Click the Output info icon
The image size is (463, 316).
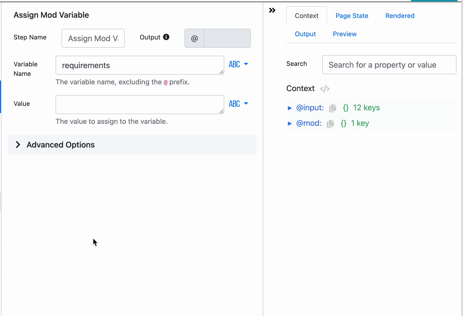tap(166, 37)
